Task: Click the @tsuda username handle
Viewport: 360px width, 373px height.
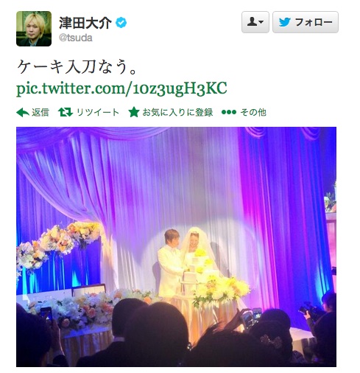Action: pyautogui.click(x=76, y=38)
